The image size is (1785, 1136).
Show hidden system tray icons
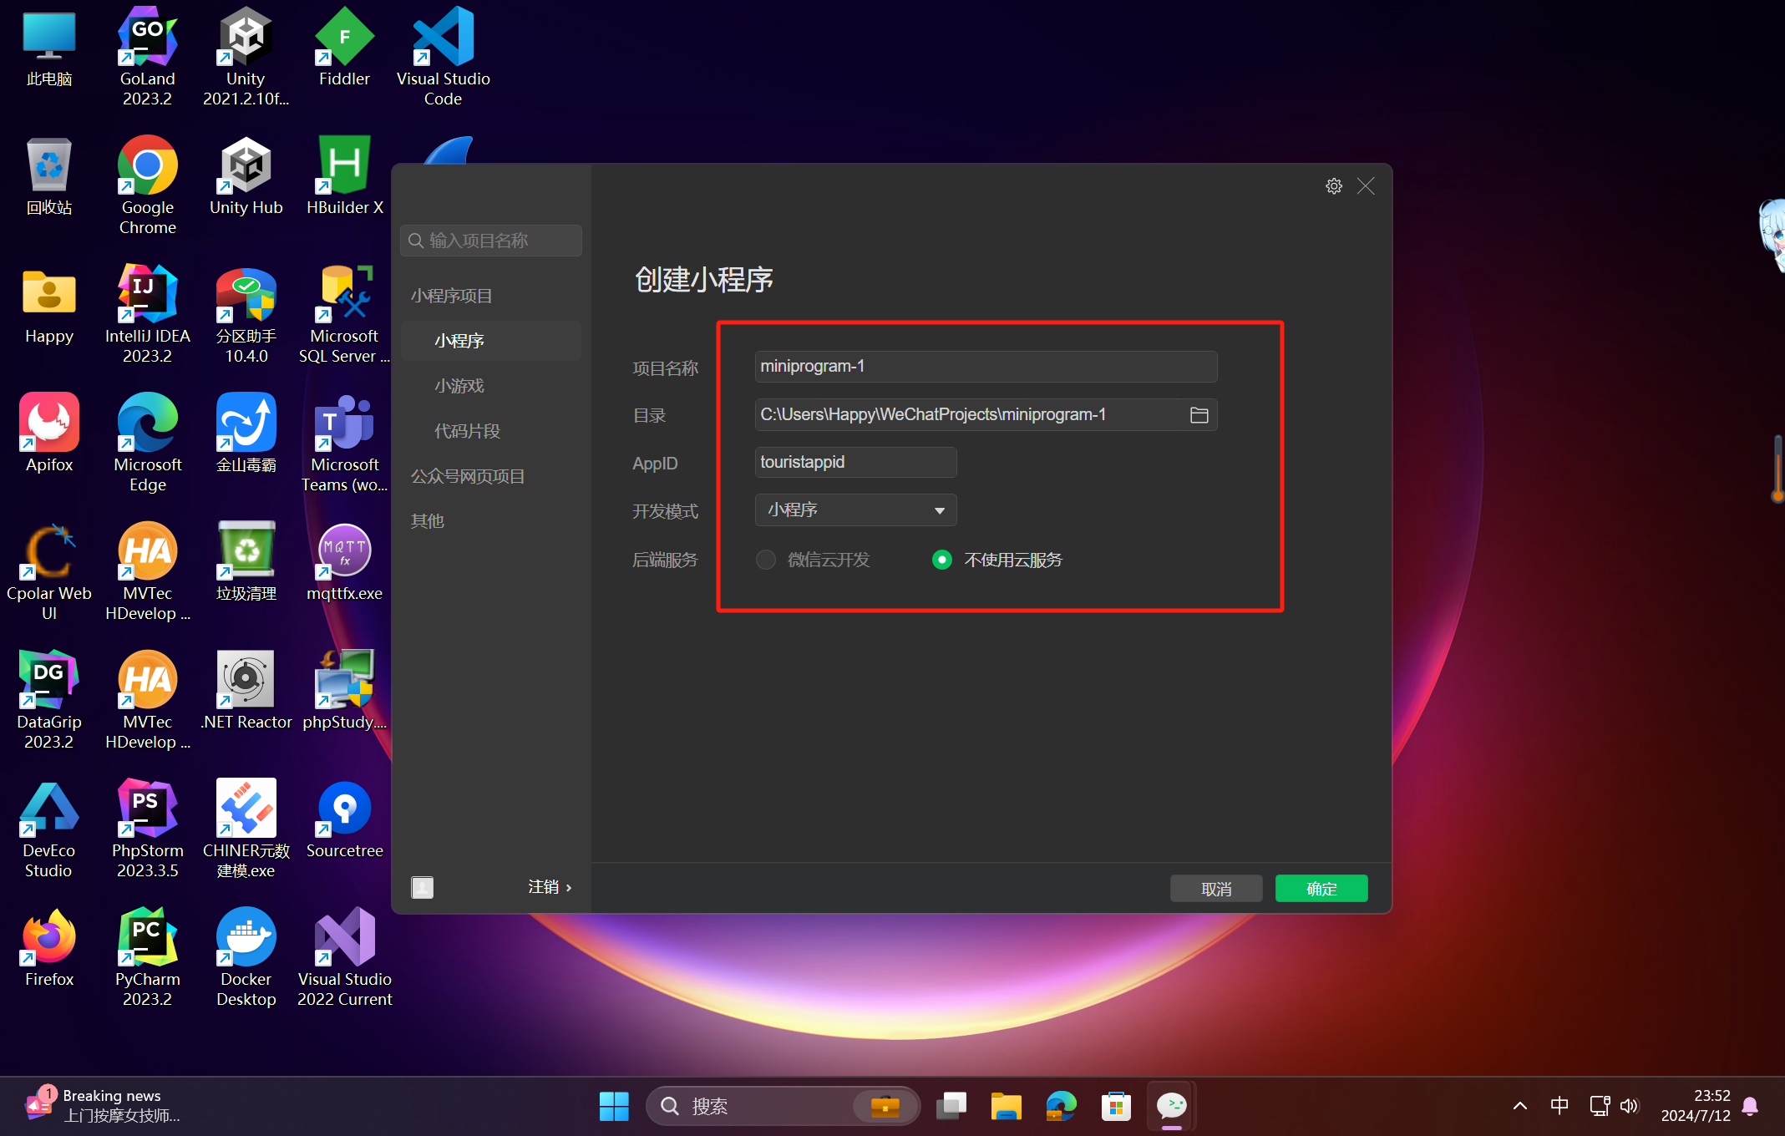coord(1519,1106)
